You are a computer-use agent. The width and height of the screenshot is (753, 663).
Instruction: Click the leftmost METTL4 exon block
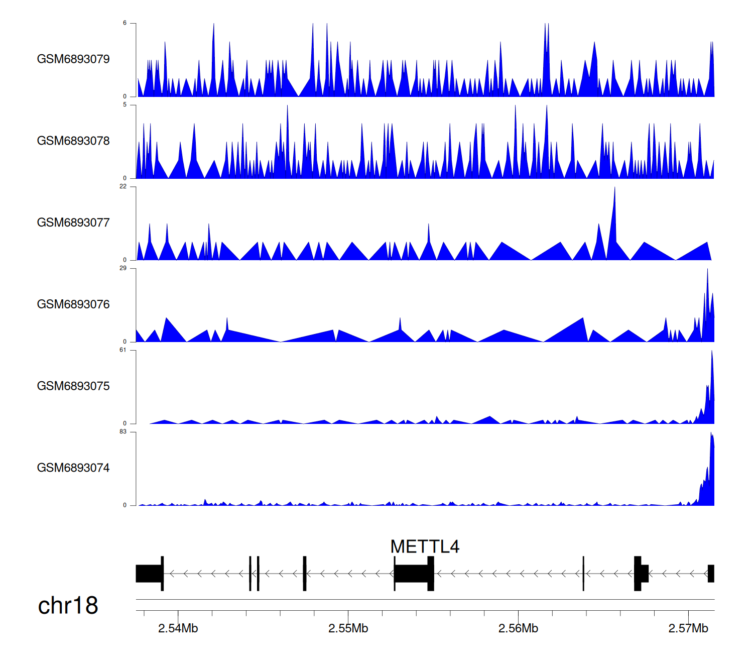tap(149, 574)
